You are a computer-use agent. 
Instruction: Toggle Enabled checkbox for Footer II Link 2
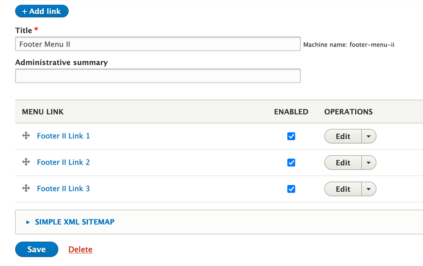pos(291,163)
